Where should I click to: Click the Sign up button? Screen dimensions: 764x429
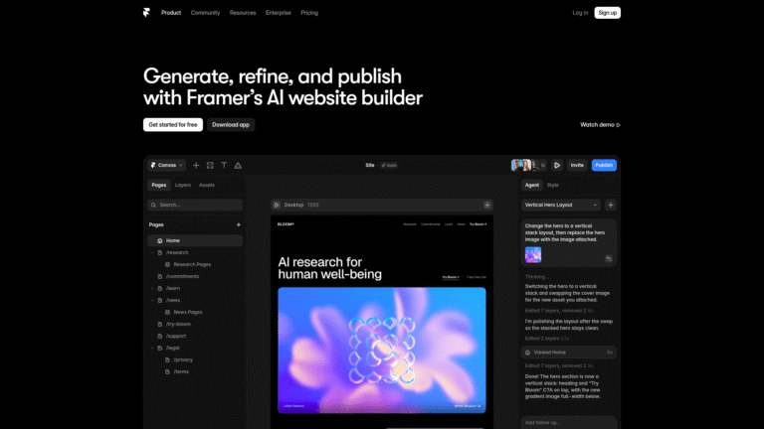point(607,13)
